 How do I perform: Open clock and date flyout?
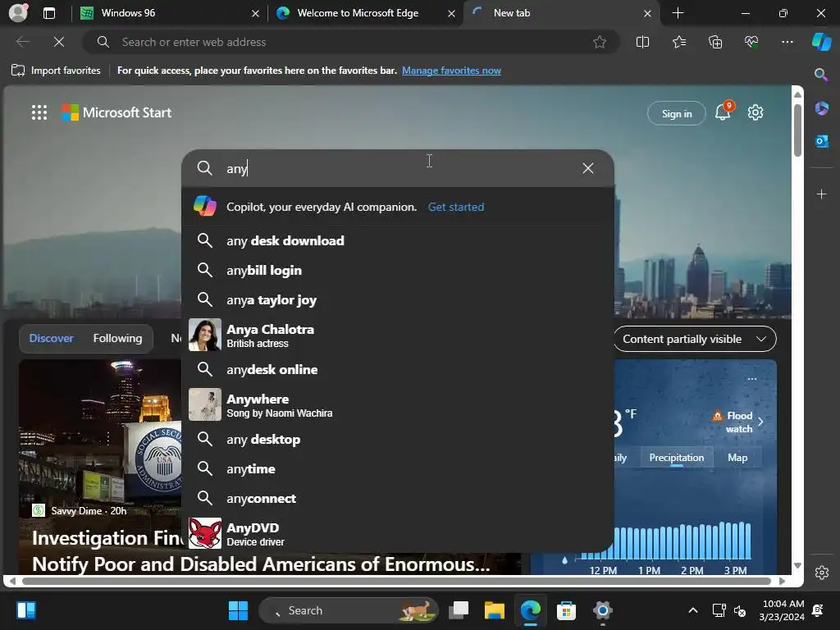click(782, 610)
